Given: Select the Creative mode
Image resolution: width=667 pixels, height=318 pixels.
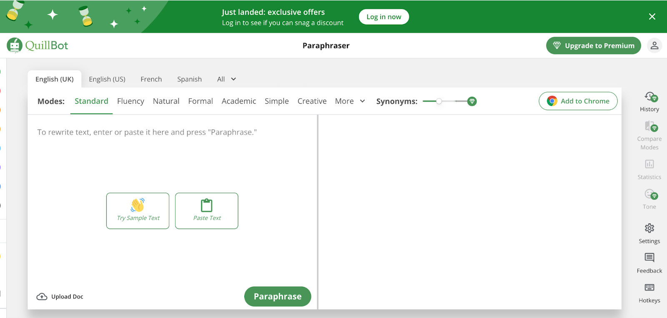Looking at the screenshot, I should pyautogui.click(x=312, y=101).
